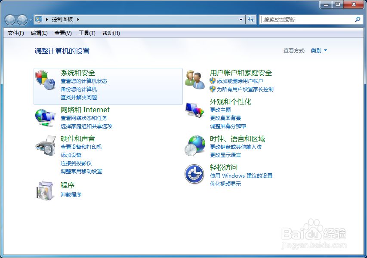Viewport: 367px width, 258px height.
Task: Click the 更改主题 link
Action: click(x=220, y=110)
